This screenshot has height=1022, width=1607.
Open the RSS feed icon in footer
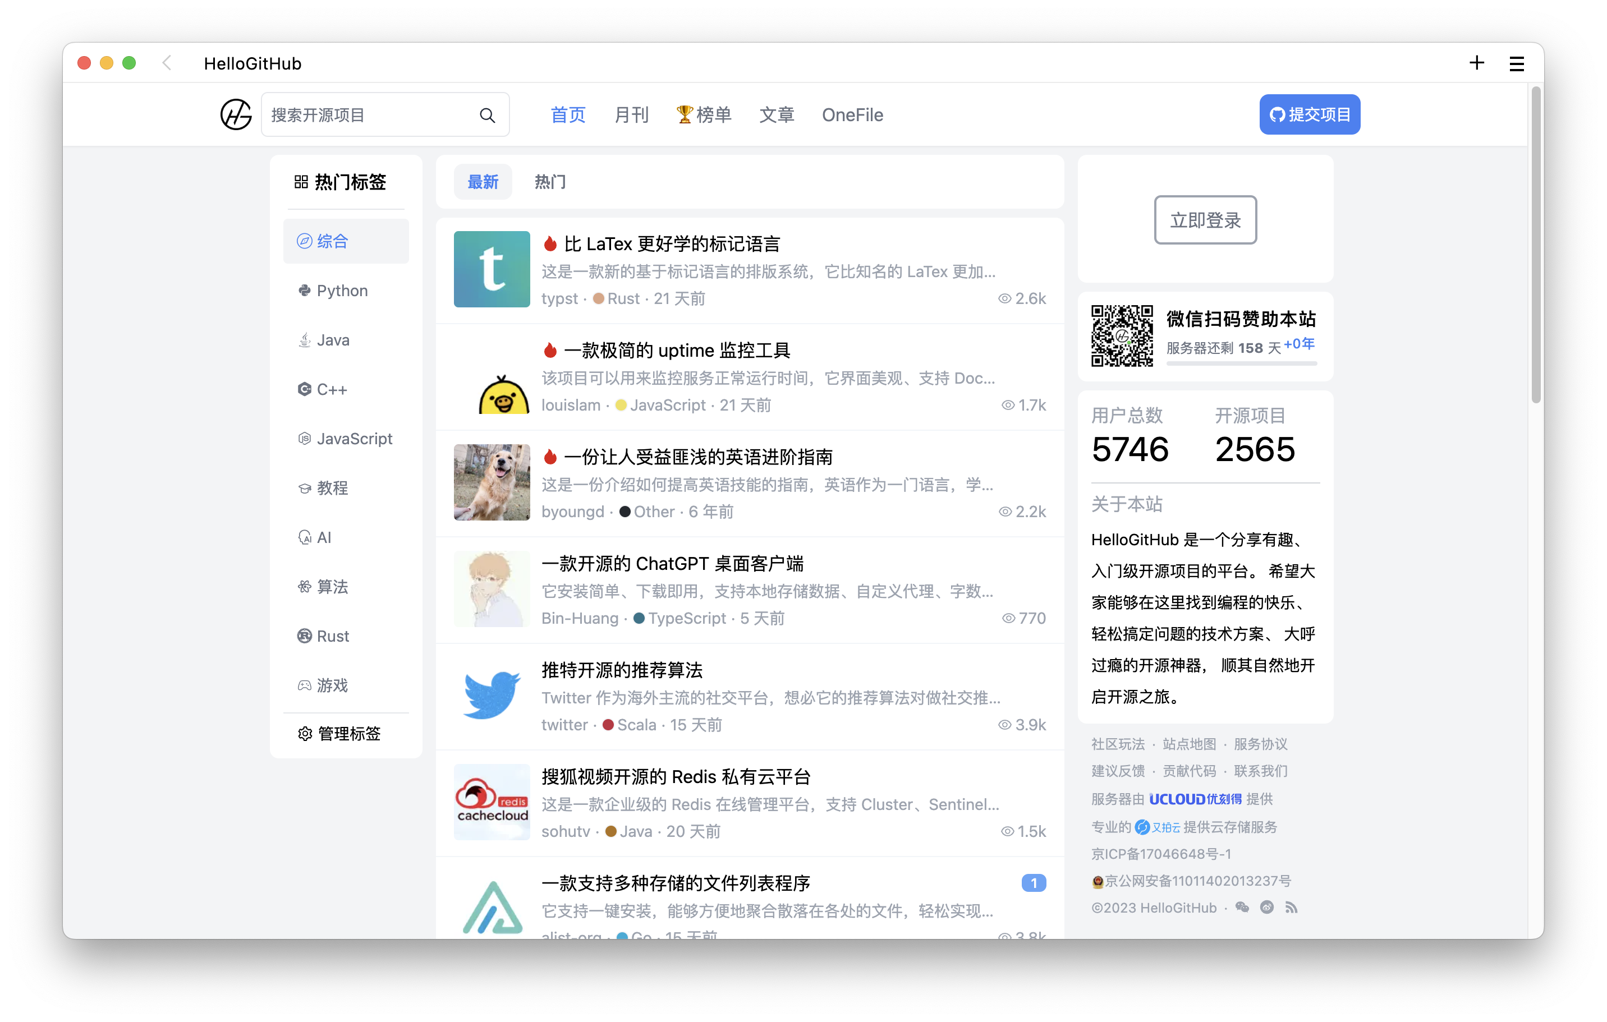coord(1291,907)
